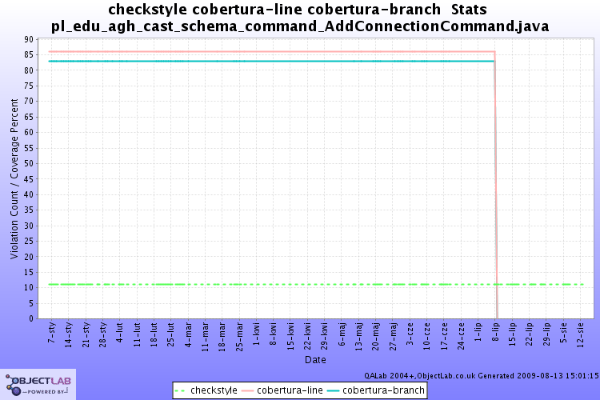Click the 22-kwi date tick label
Screen dimensions: 600x400
(308, 336)
